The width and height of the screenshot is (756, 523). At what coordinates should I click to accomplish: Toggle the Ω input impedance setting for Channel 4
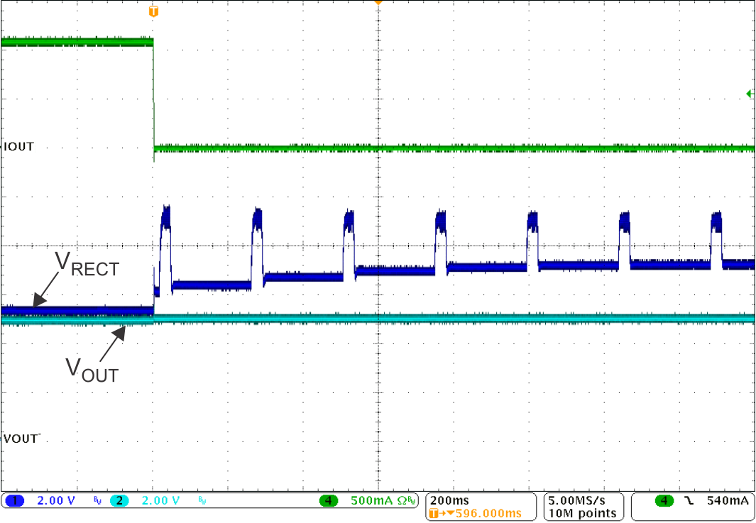point(402,501)
